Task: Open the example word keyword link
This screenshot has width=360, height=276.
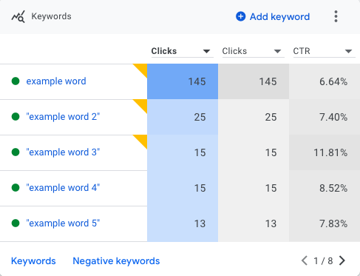Action: coord(56,81)
